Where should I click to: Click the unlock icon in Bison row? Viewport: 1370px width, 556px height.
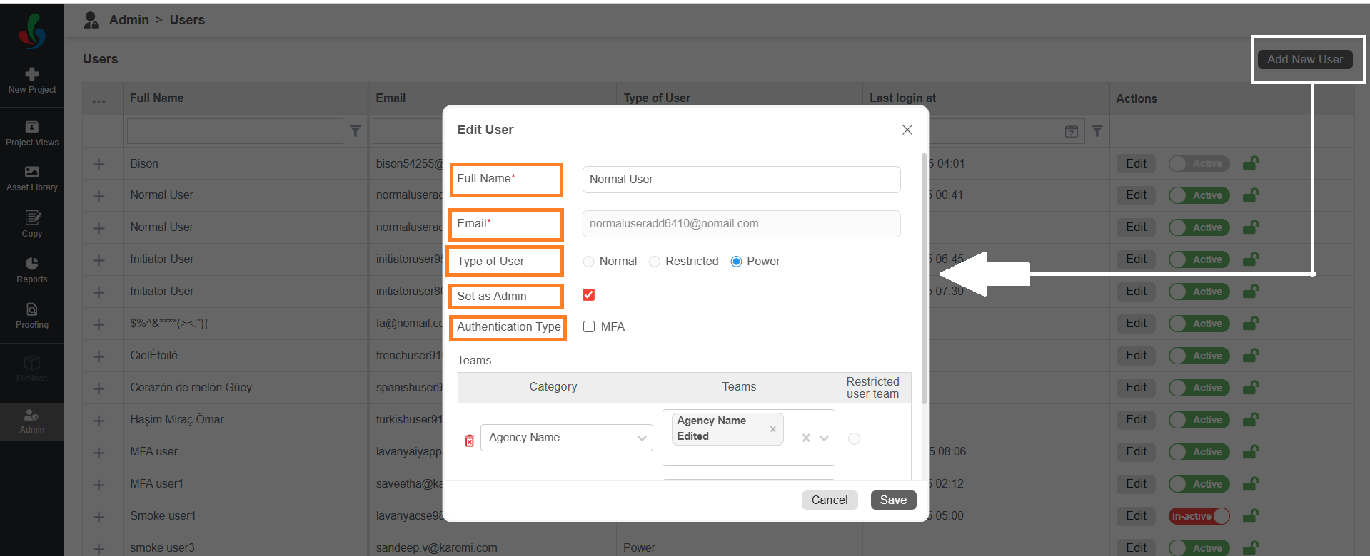[x=1250, y=163]
